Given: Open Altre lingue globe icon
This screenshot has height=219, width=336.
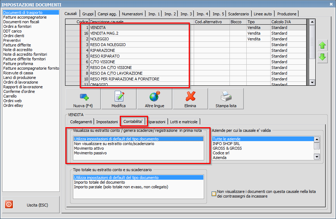Looking at the screenshot, I should pyautogui.click(x=155, y=96).
